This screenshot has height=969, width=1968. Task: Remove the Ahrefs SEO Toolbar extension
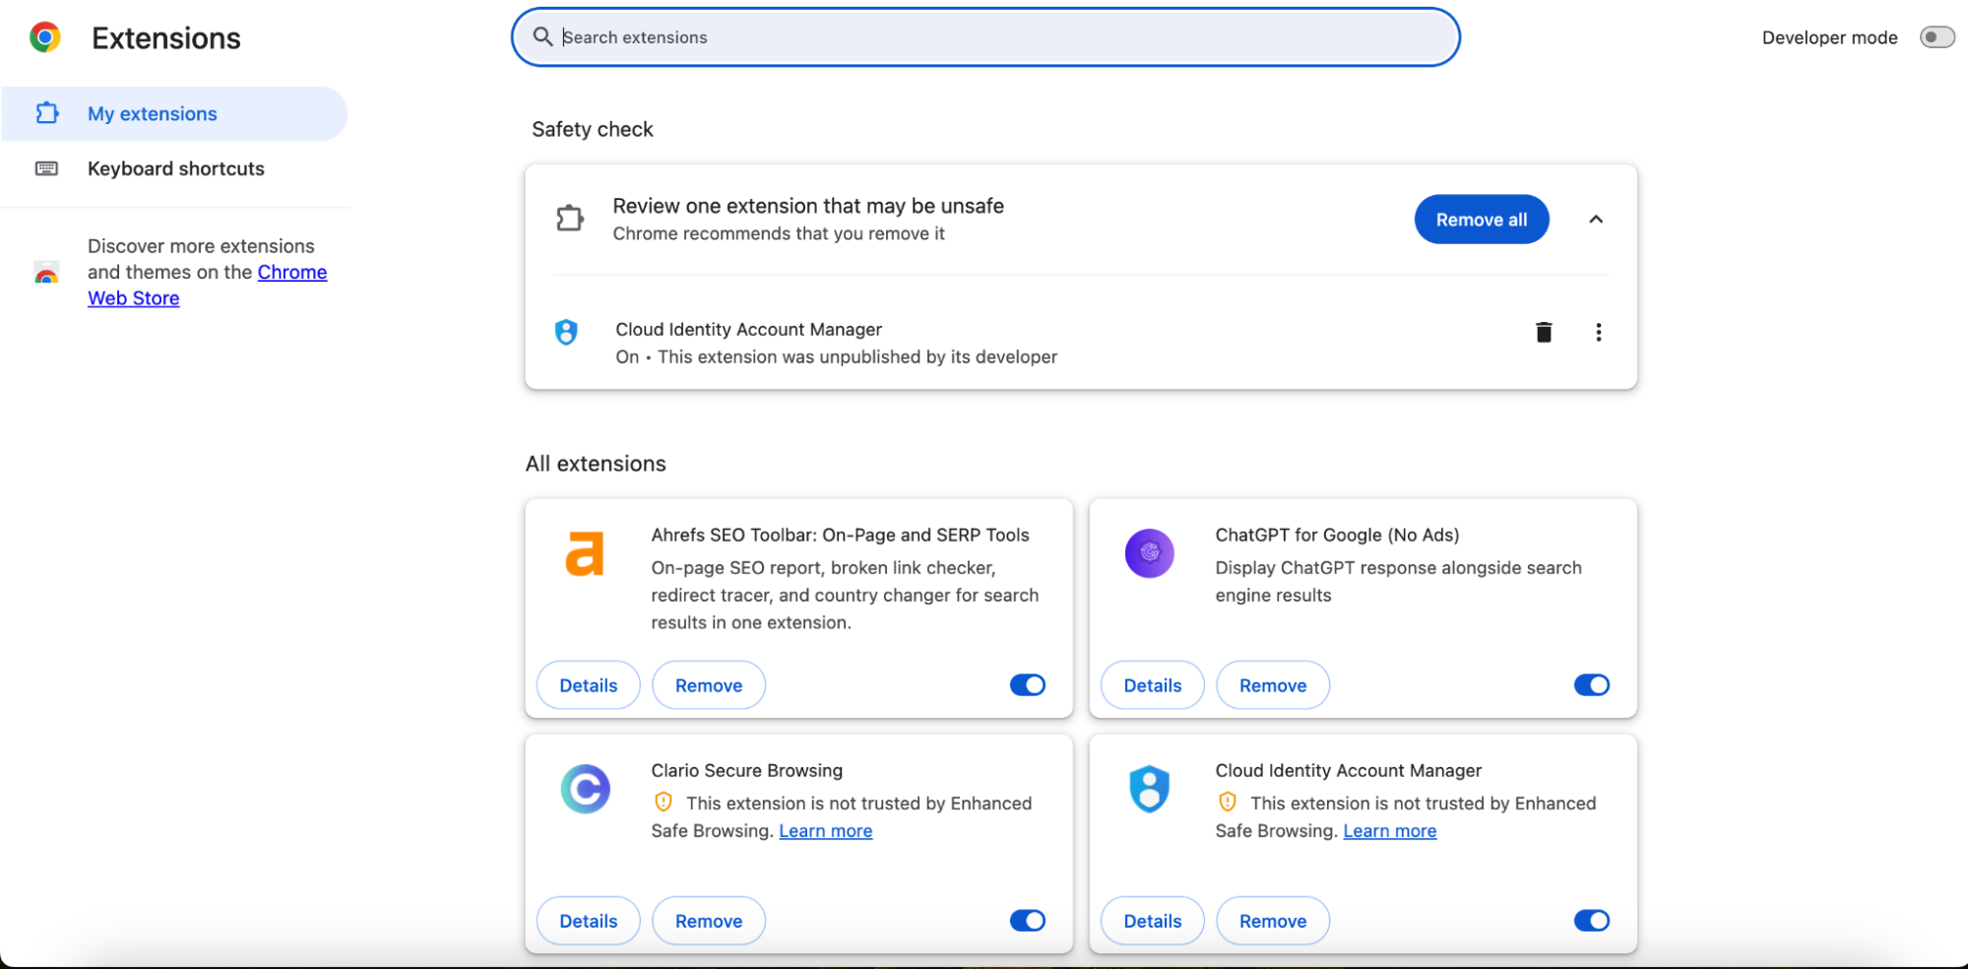pos(709,684)
